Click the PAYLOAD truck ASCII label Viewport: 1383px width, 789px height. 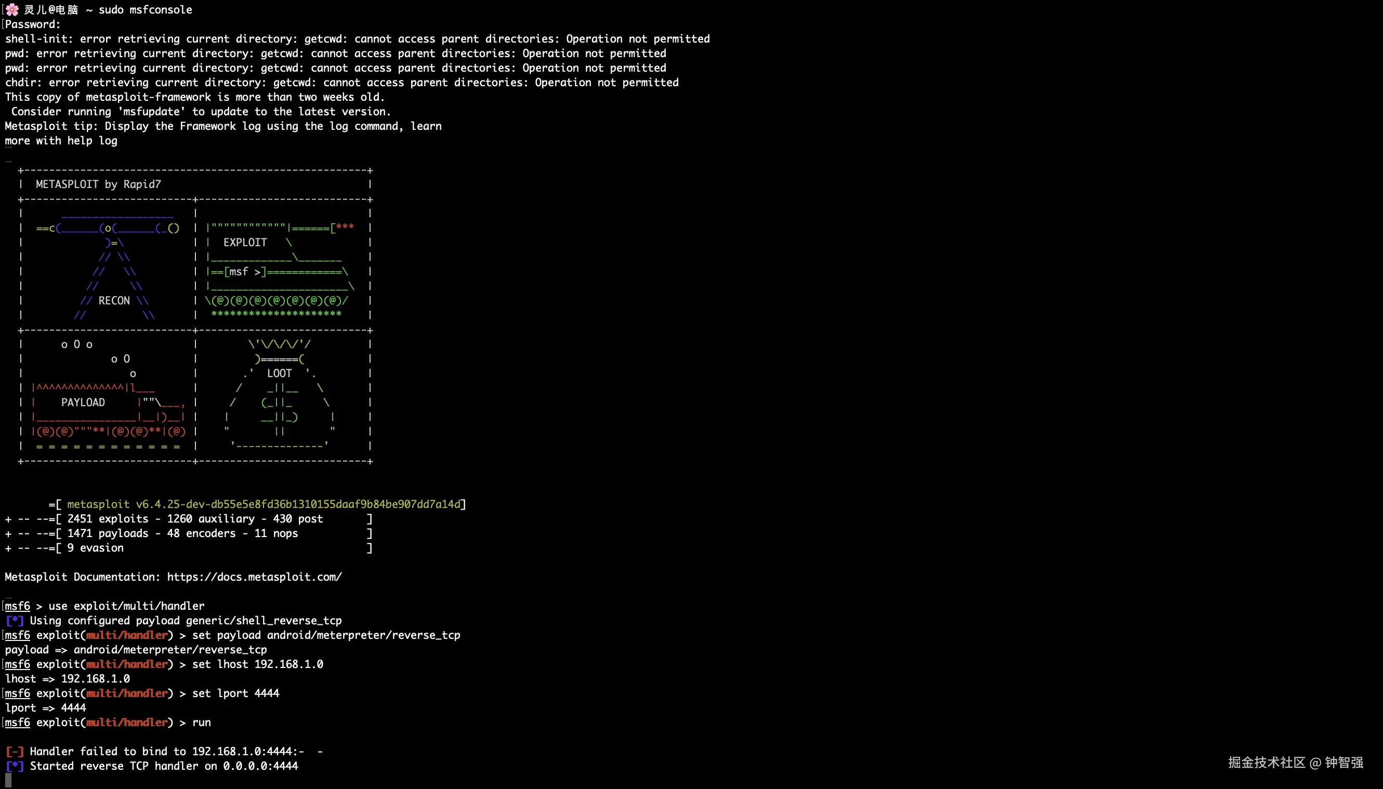point(83,403)
